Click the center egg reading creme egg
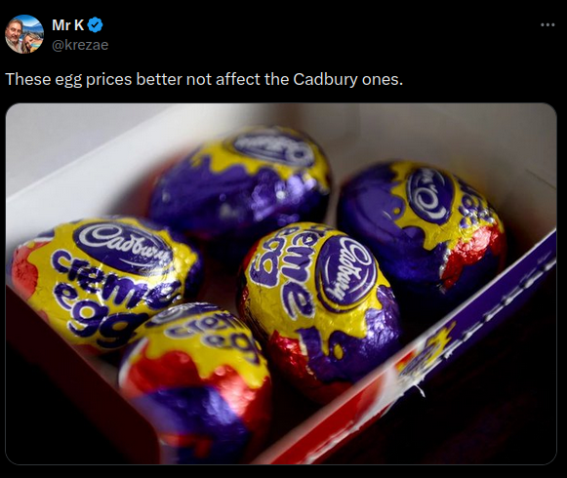Screen dimensions: 567x478 [318, 300]
